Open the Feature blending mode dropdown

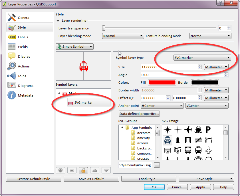[210, 36]
